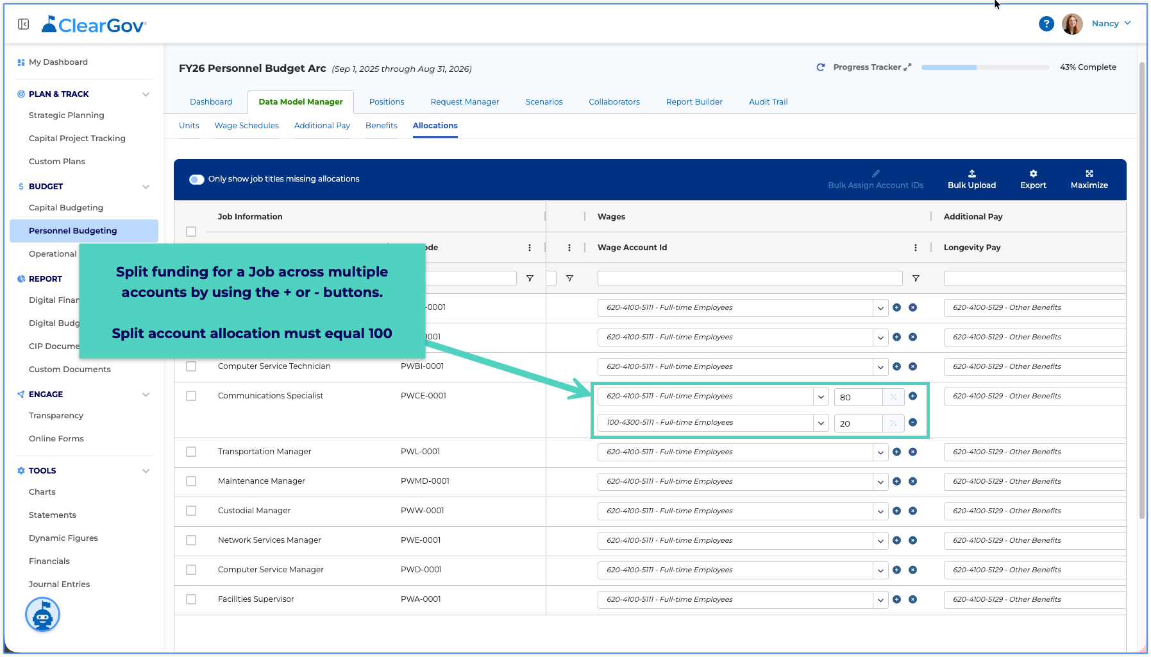Collapse the PLAN & TRACK sidebar section
This screenshot has height=657, width=1151.
coord(146,94)
